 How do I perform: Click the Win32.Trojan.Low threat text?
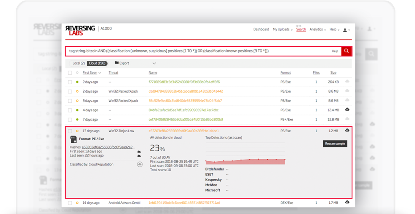click(x=121, y=131)
